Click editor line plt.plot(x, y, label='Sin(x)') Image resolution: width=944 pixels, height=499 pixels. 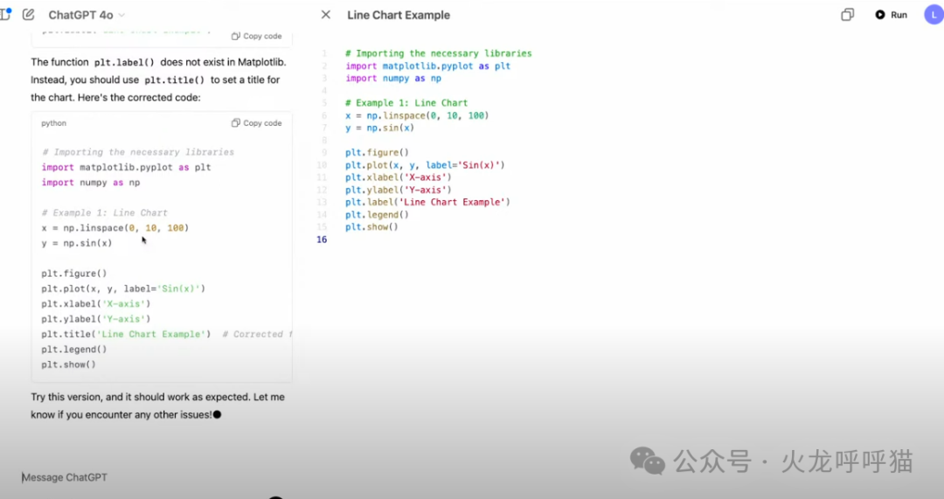[x=425, y=165]
